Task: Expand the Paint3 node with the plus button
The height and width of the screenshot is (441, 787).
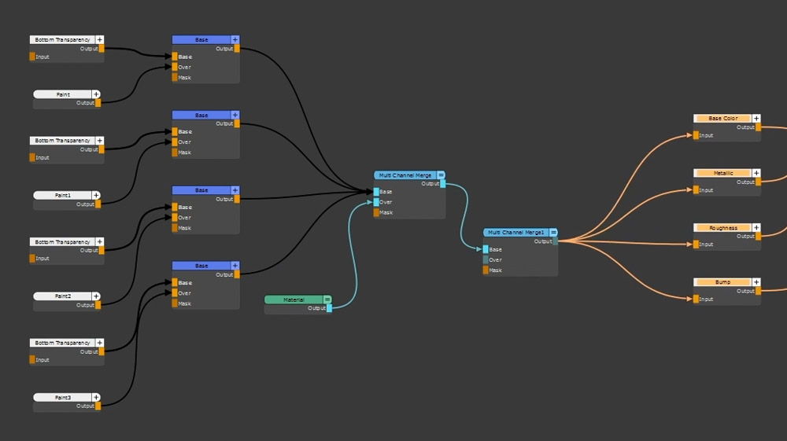Action: tap(97, 398)
